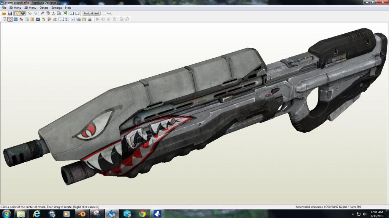Screen dimensions: 389x218
Task: Open the Windows Start button
Action: click(6, 213)
